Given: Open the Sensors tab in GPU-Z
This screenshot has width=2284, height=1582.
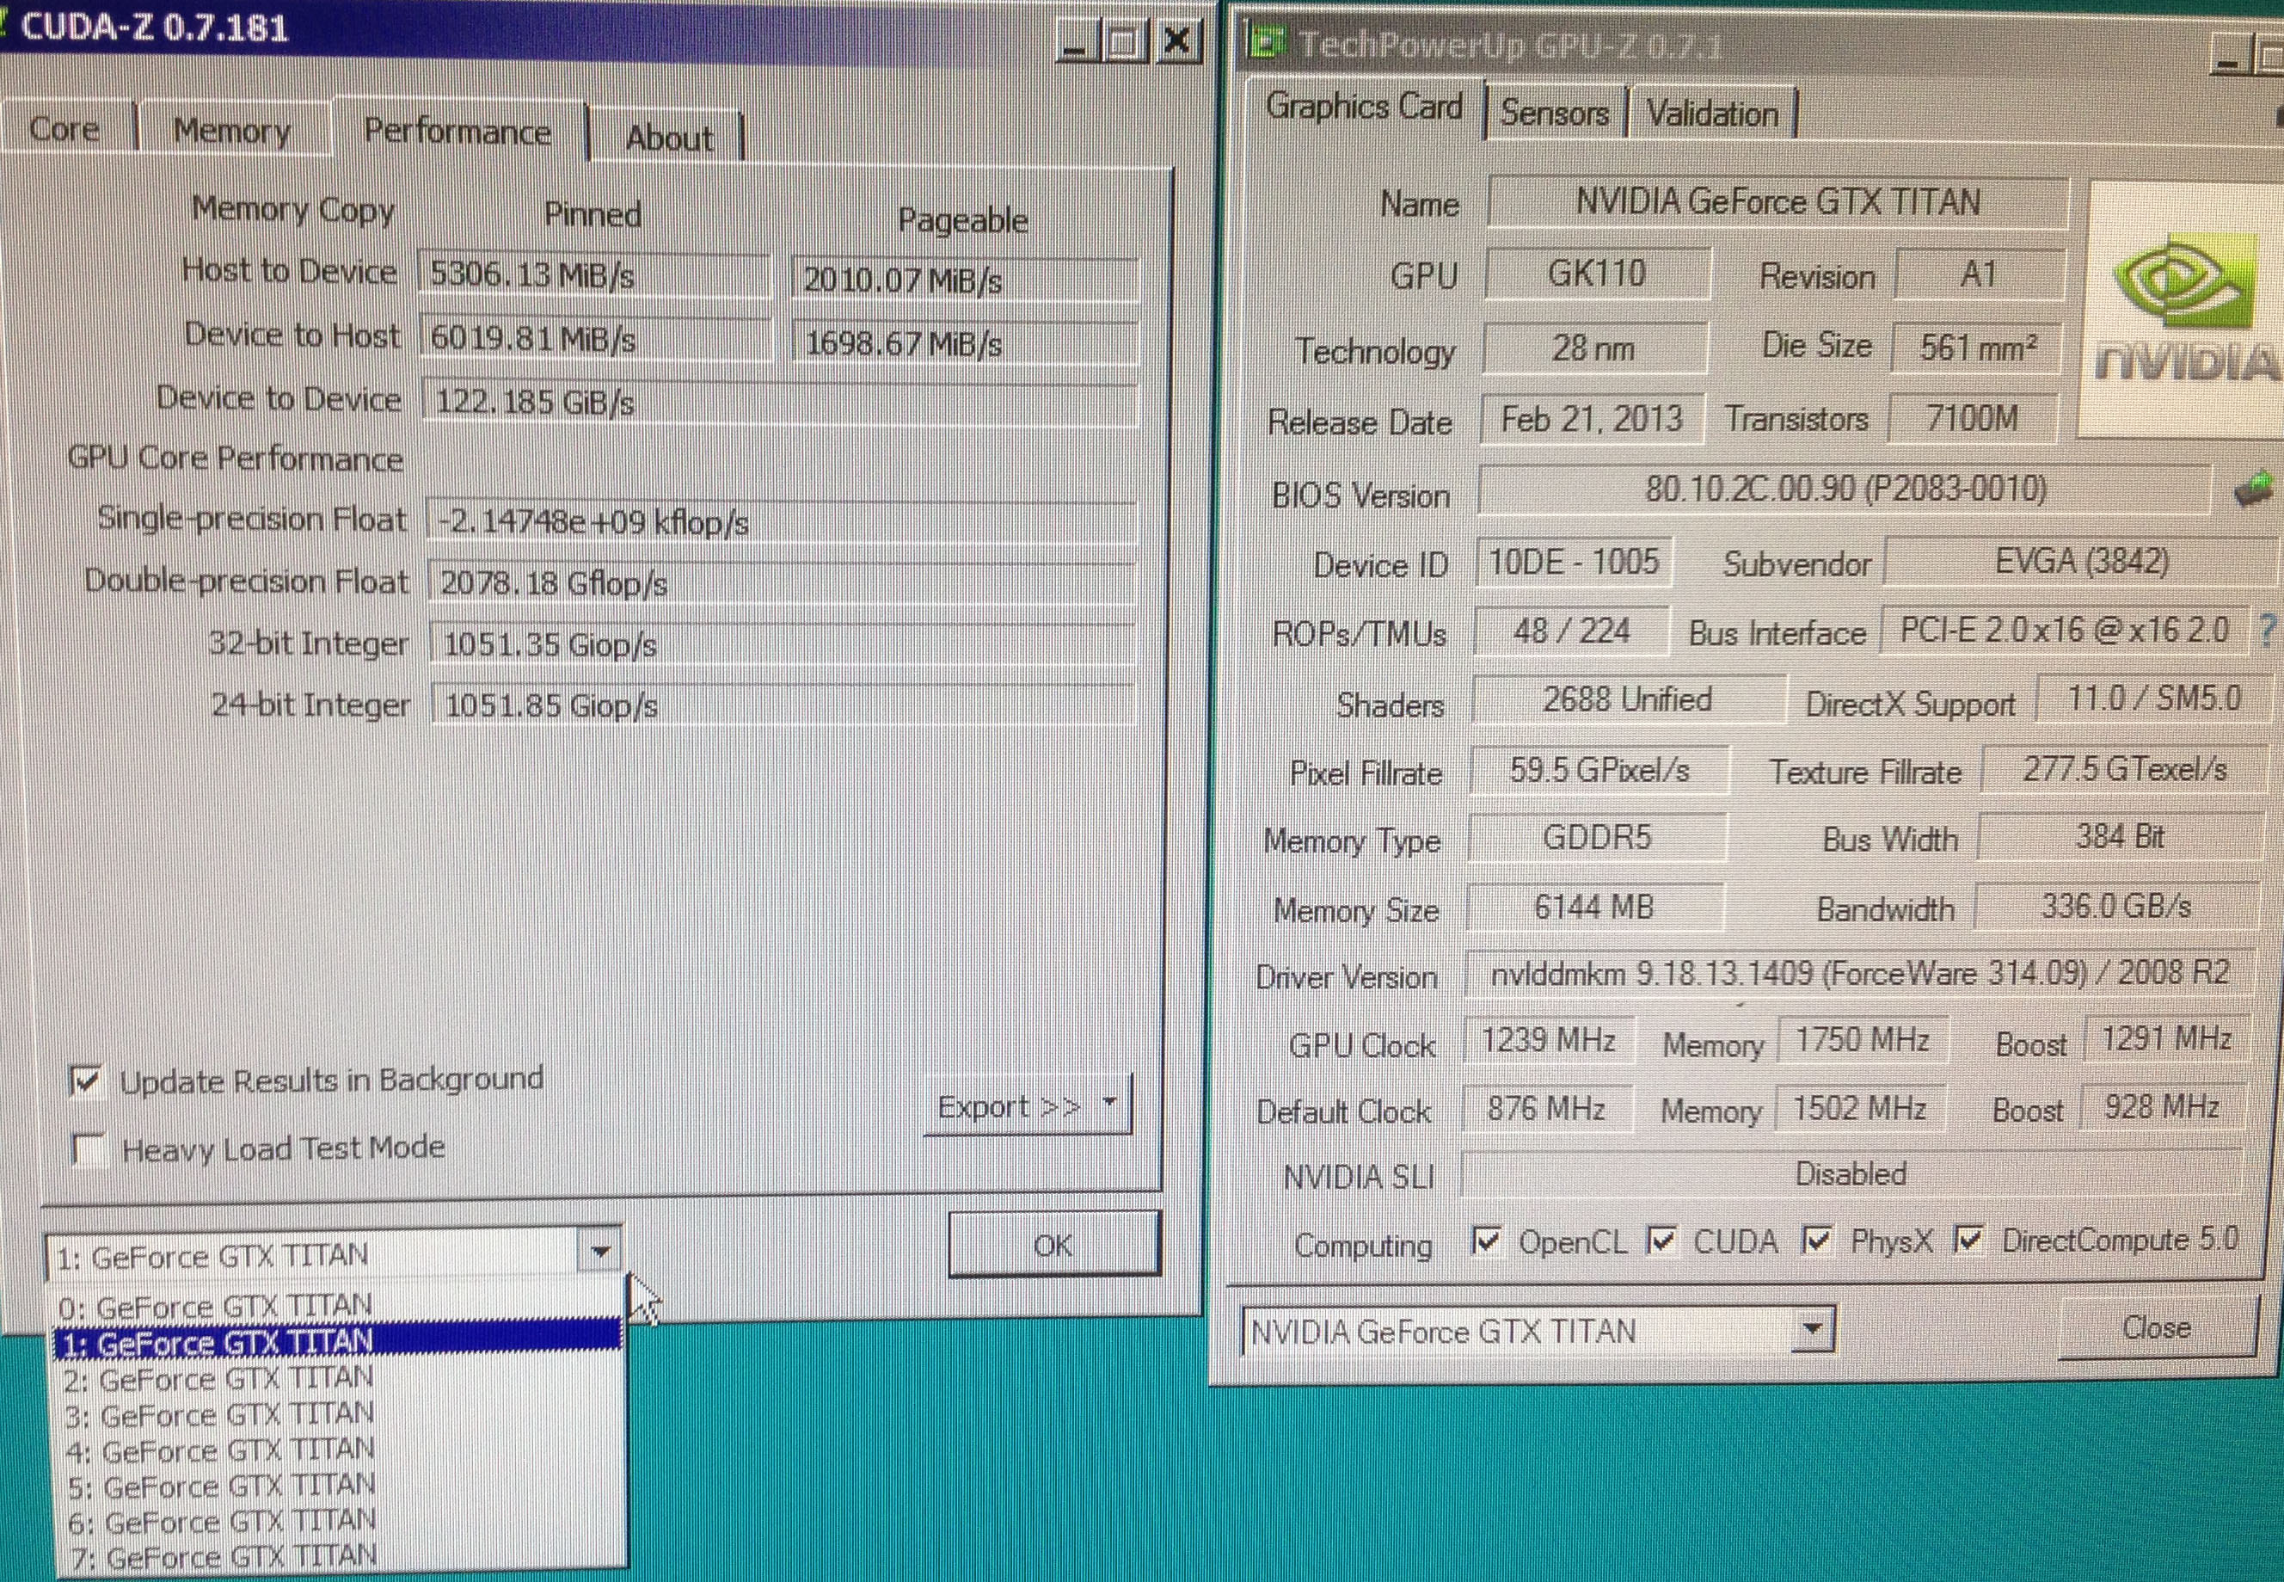Looking at the screenshot, I should pyautogui.click(x=1554, y=113).
